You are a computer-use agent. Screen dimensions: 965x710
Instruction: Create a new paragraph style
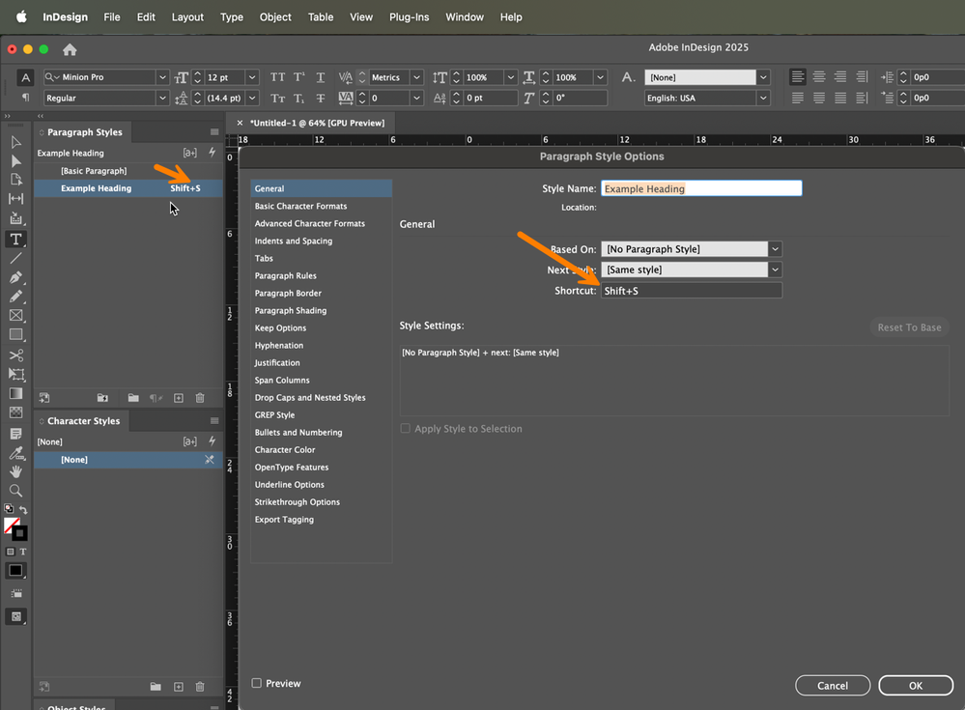pyautogui.click(x=179, y=398)
